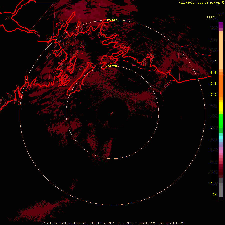Click the 100 NMI range ring label

tap(112, 20)
